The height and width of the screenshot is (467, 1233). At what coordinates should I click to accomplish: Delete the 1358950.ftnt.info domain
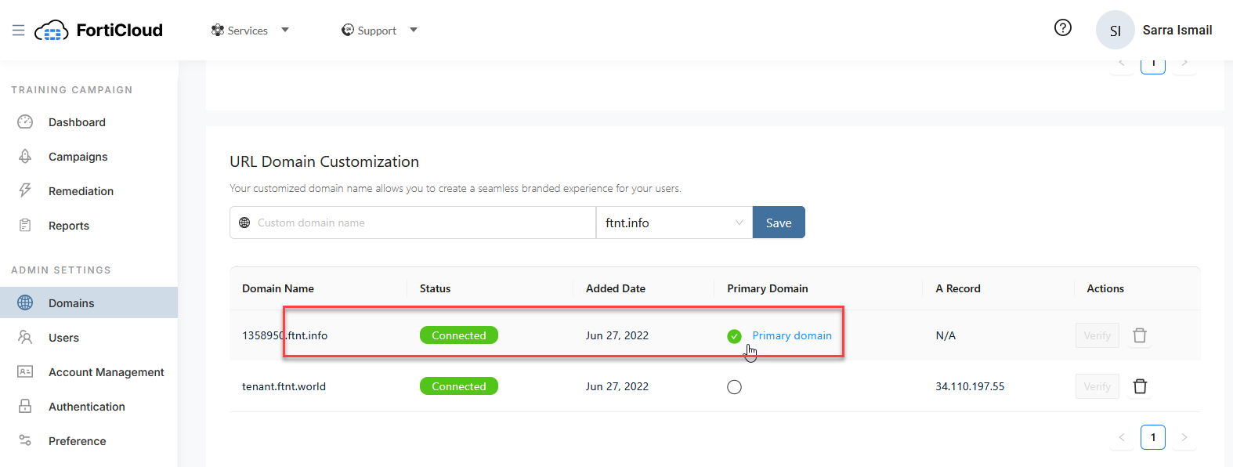1140,335
